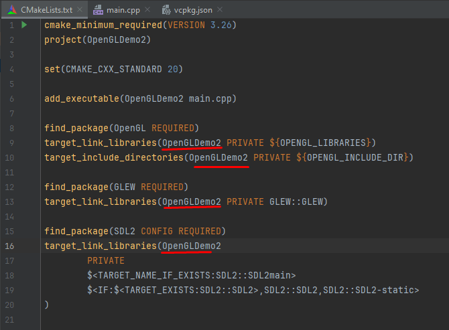The width and height of the screenshot is (449, 330).
Task: Open the main.cpp tab
Action: click(x=123, y=10)
